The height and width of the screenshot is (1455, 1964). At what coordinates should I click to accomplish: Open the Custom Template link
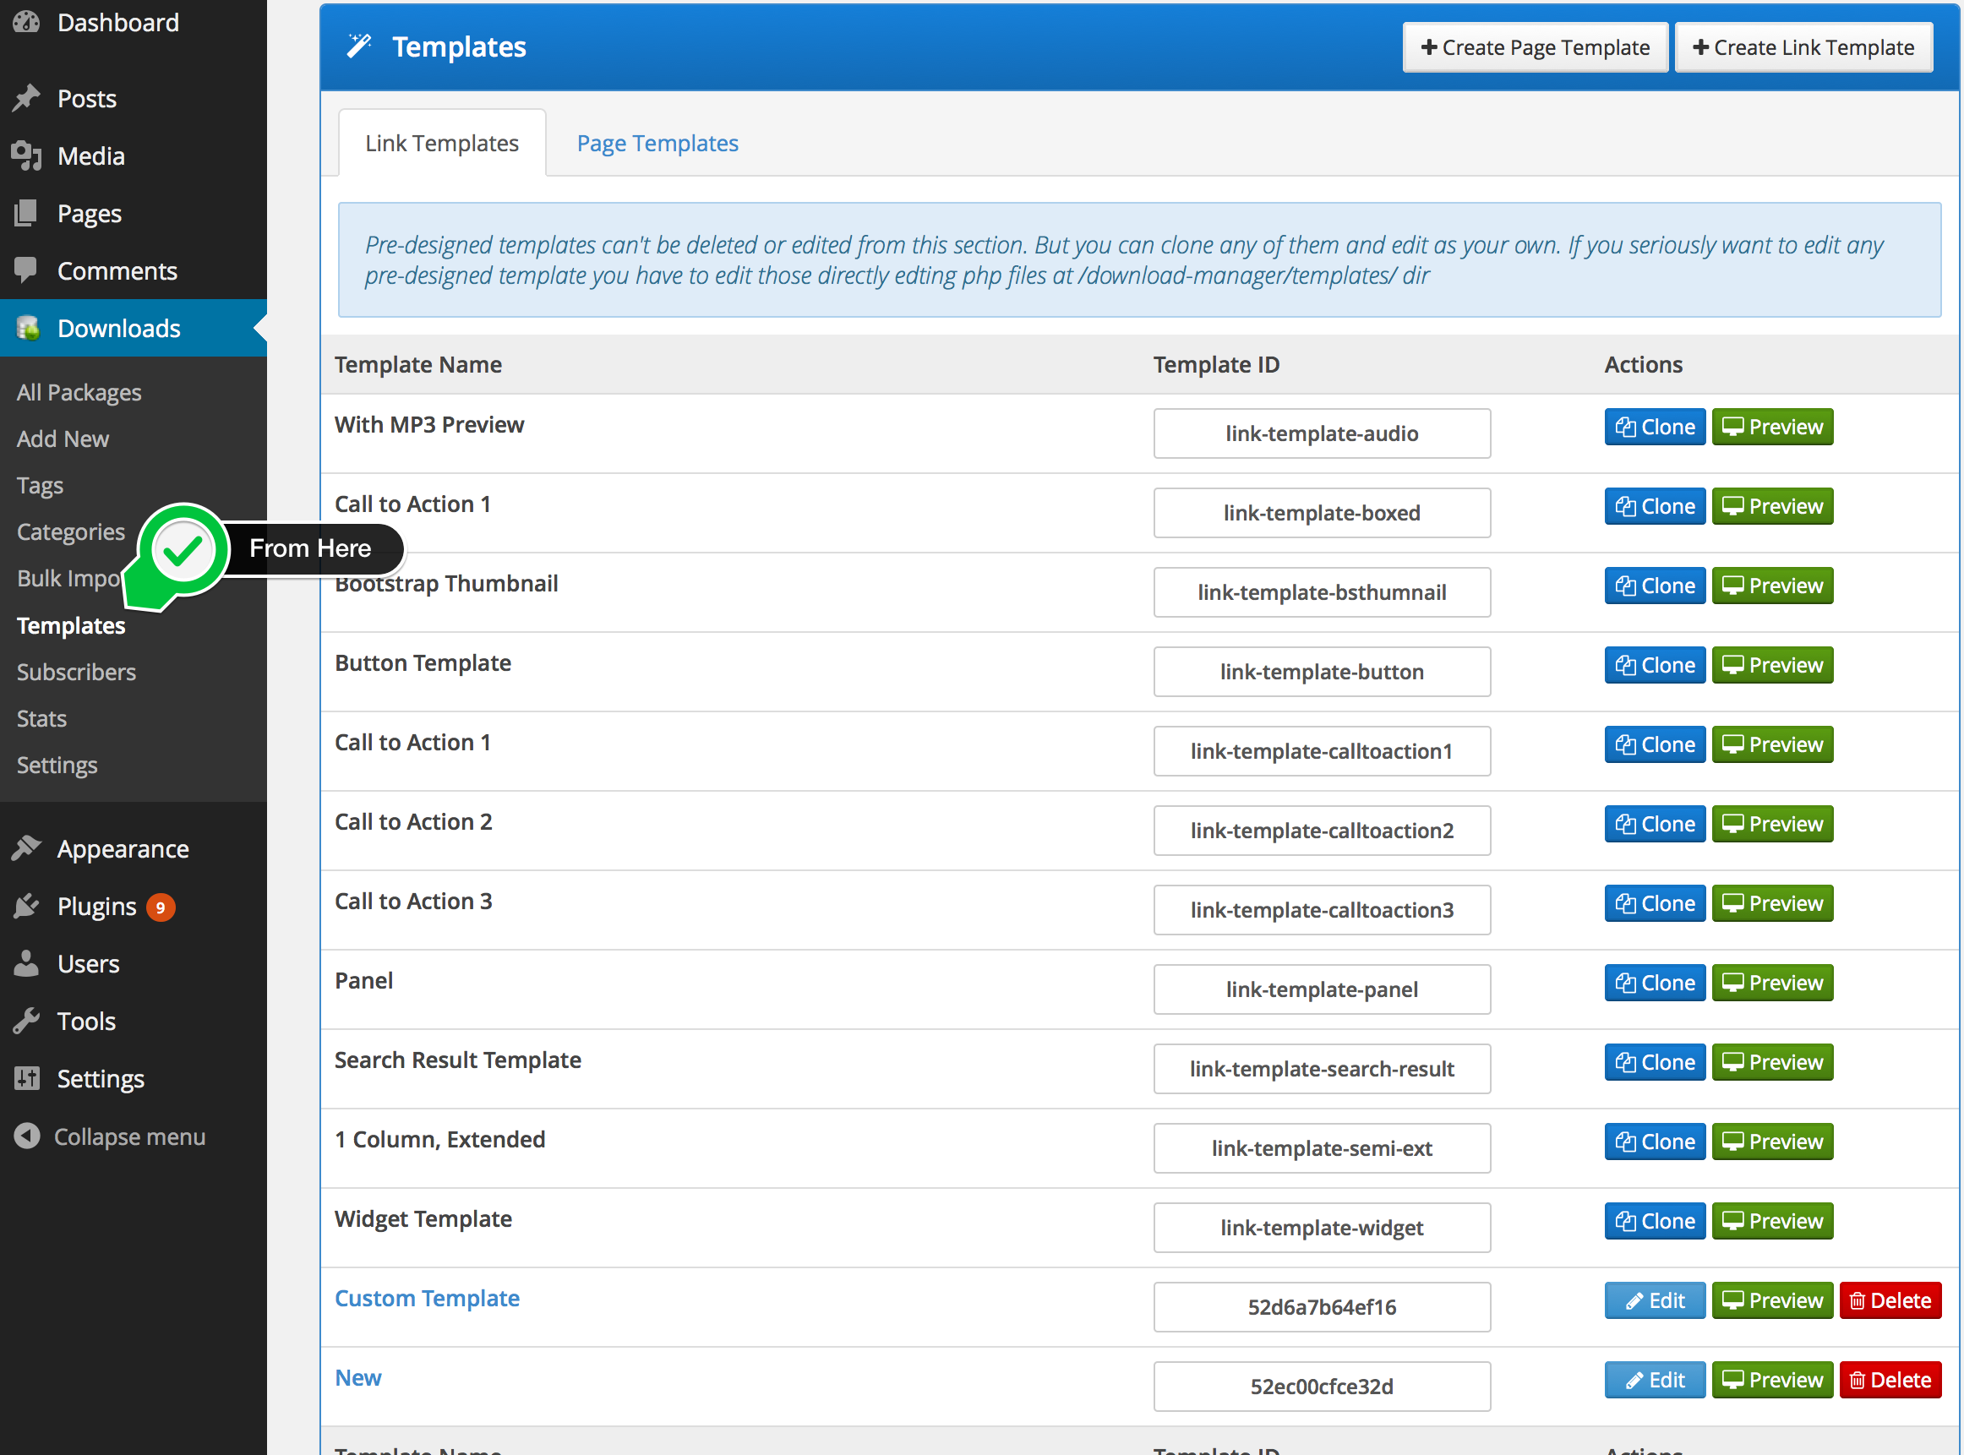pos(427,1298)
